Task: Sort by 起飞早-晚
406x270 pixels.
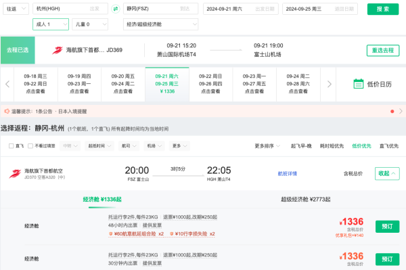Action: pos(301,146)
